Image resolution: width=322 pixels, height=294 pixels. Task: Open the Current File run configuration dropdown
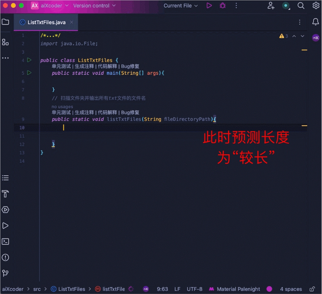180,5
